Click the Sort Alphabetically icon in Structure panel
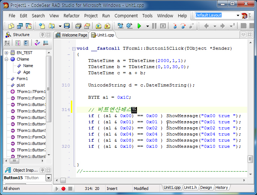Screen dimensions: 257x195 click(7, 43)
